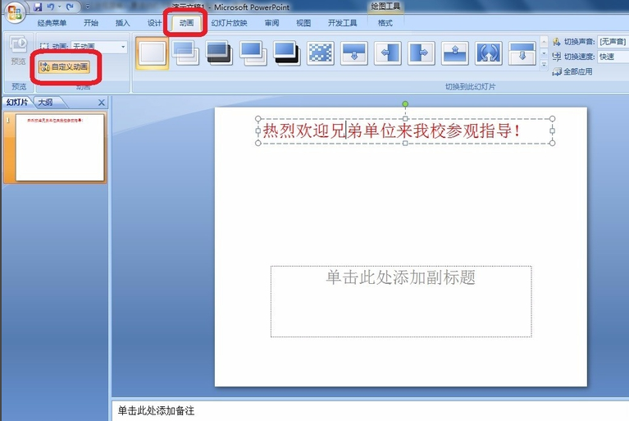Switch to the 大纲 outline pane tab
The height and width of the screenshot is (421, 629).
tap(45, 103)
